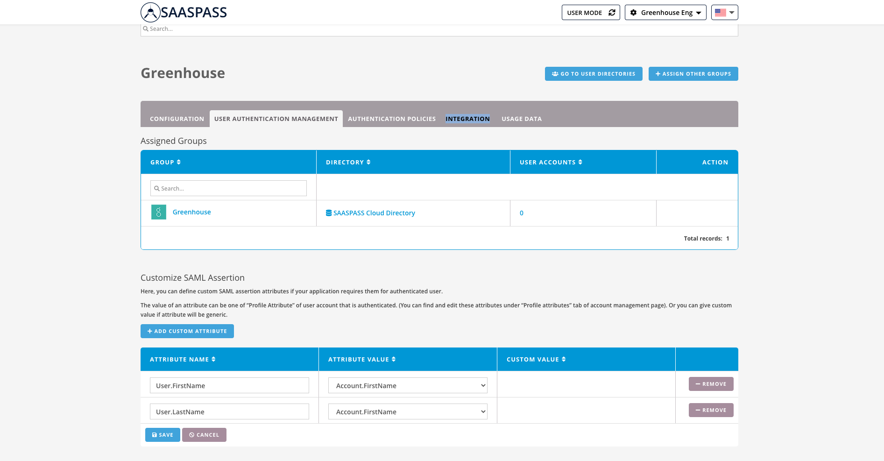Click the Group column sort arrows
Screen dimensions: 884x461
click(x=178, y=162)
